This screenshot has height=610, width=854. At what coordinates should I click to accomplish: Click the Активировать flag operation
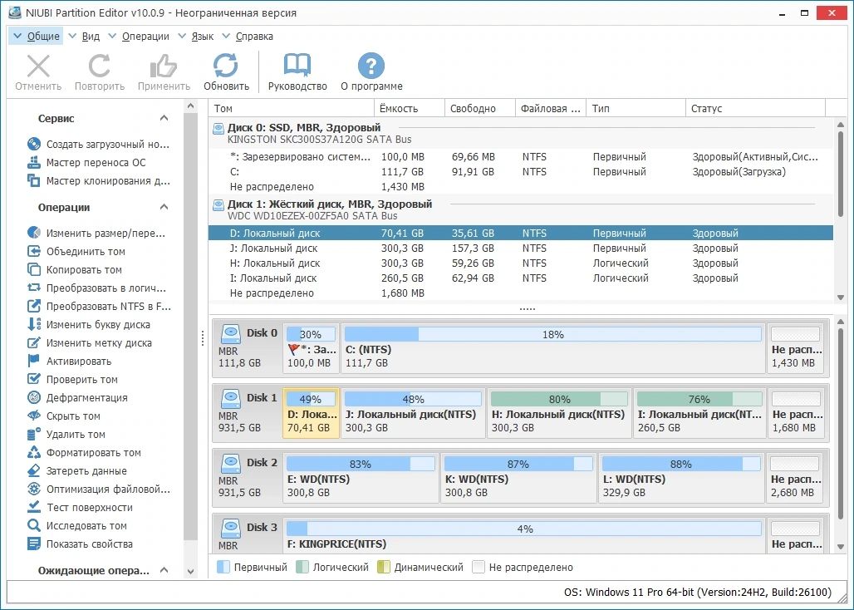point(69,362)
